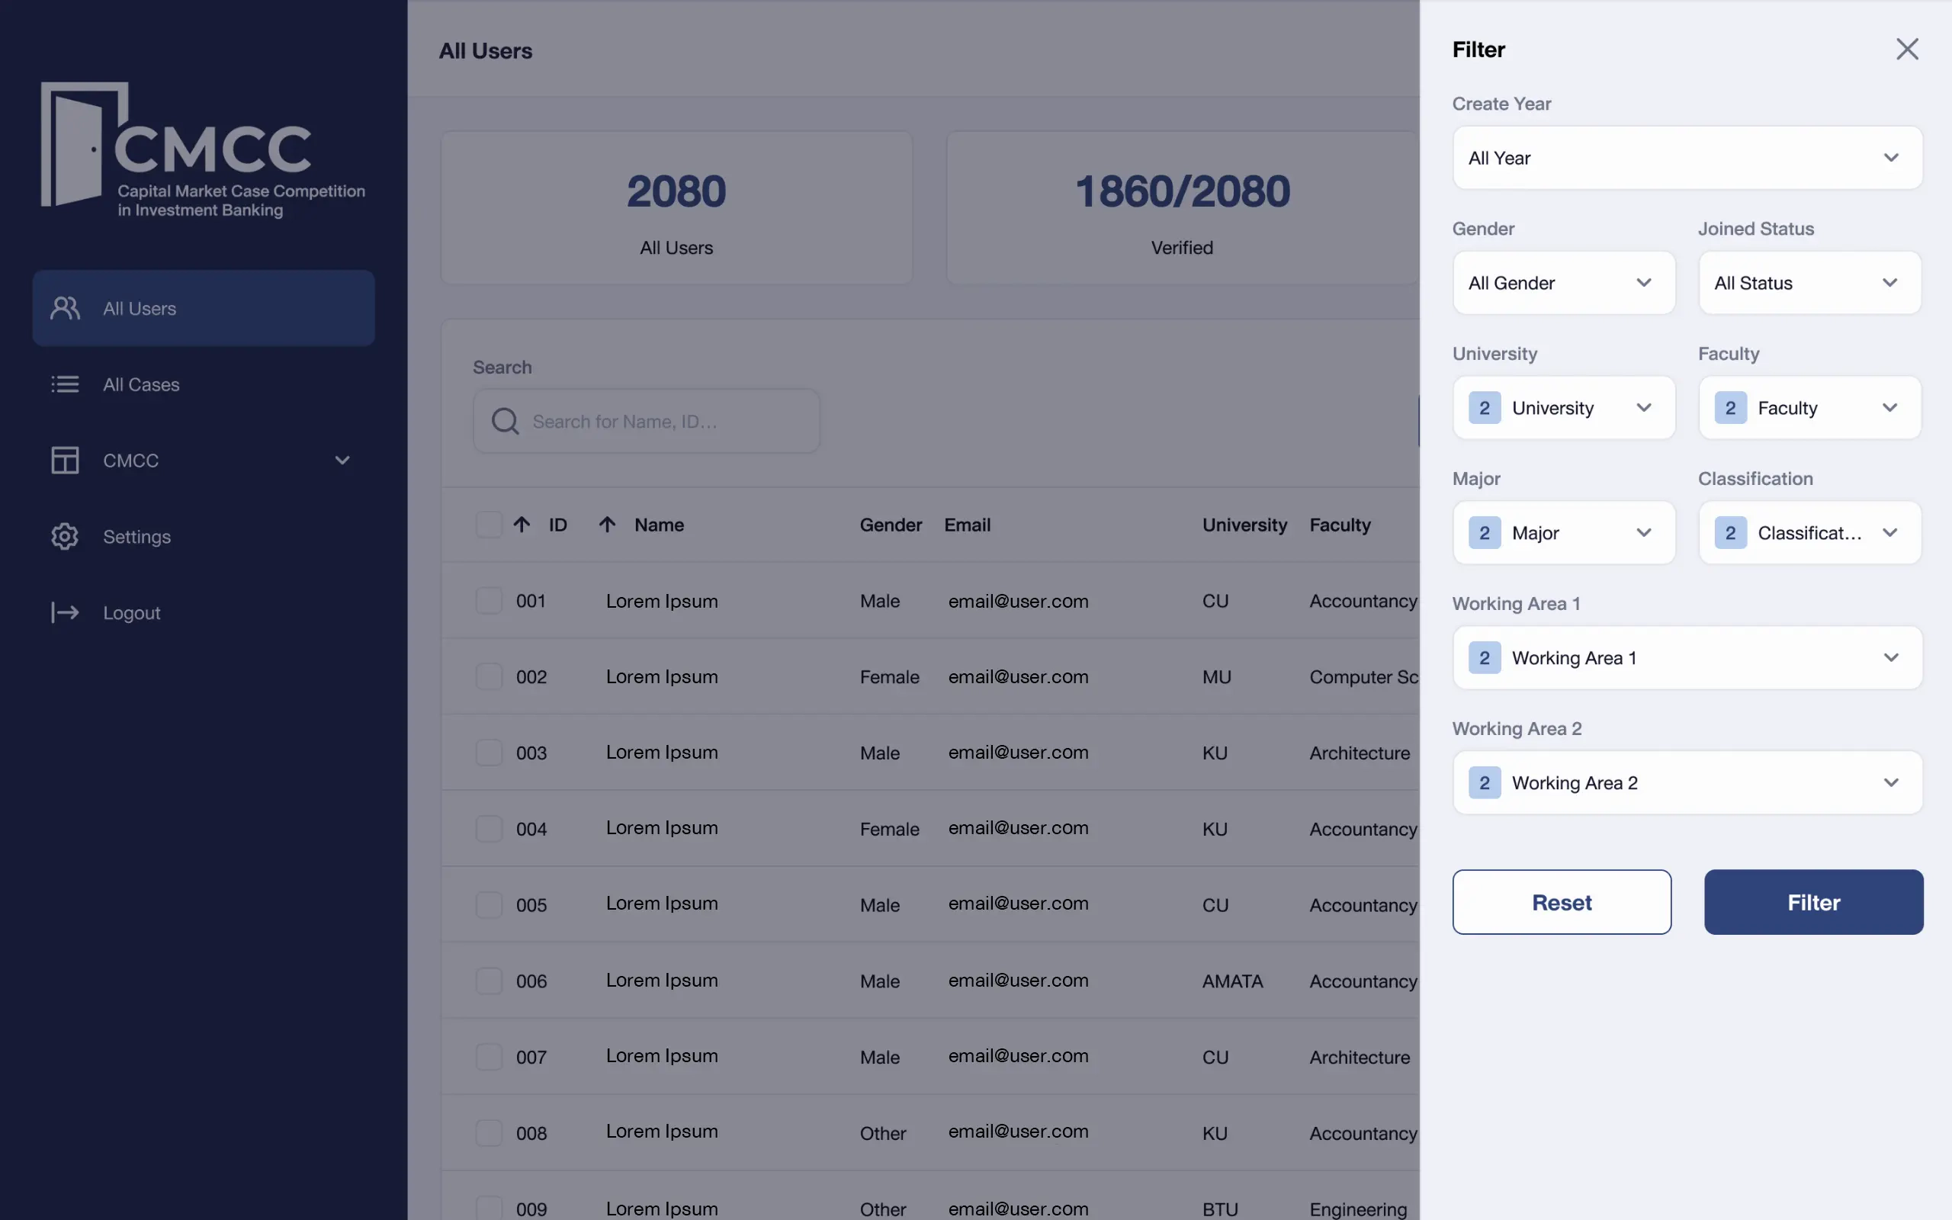Expand the CMCC sidebar submenu chevron
Image resolution: width=1952 pixels, height=1220 pixels.
point(342,460)
